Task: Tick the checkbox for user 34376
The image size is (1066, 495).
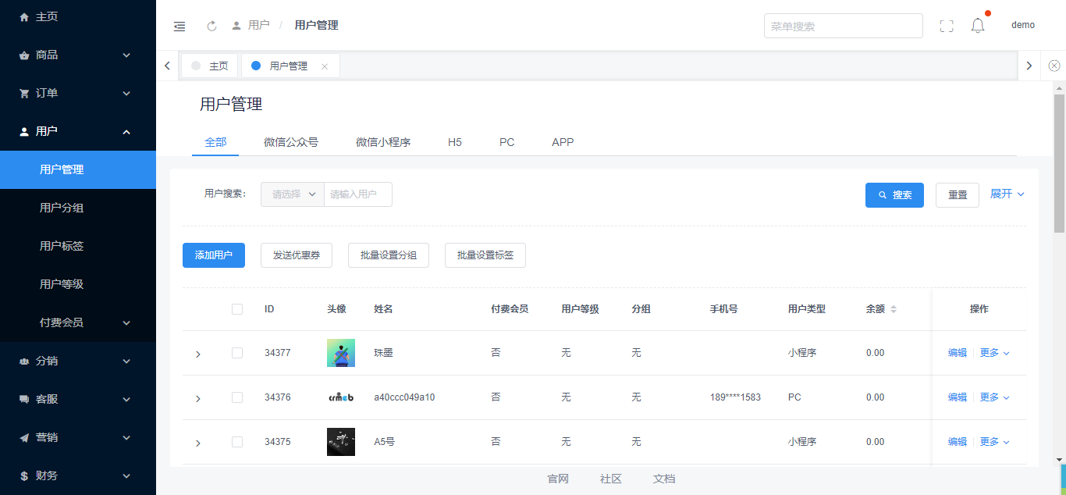Action: [237, 397]
